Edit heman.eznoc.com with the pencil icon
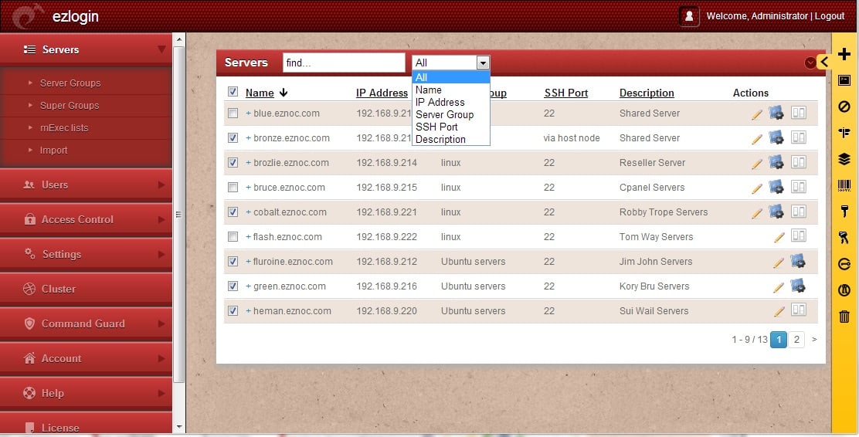859x437 pixels. point(779,312)
